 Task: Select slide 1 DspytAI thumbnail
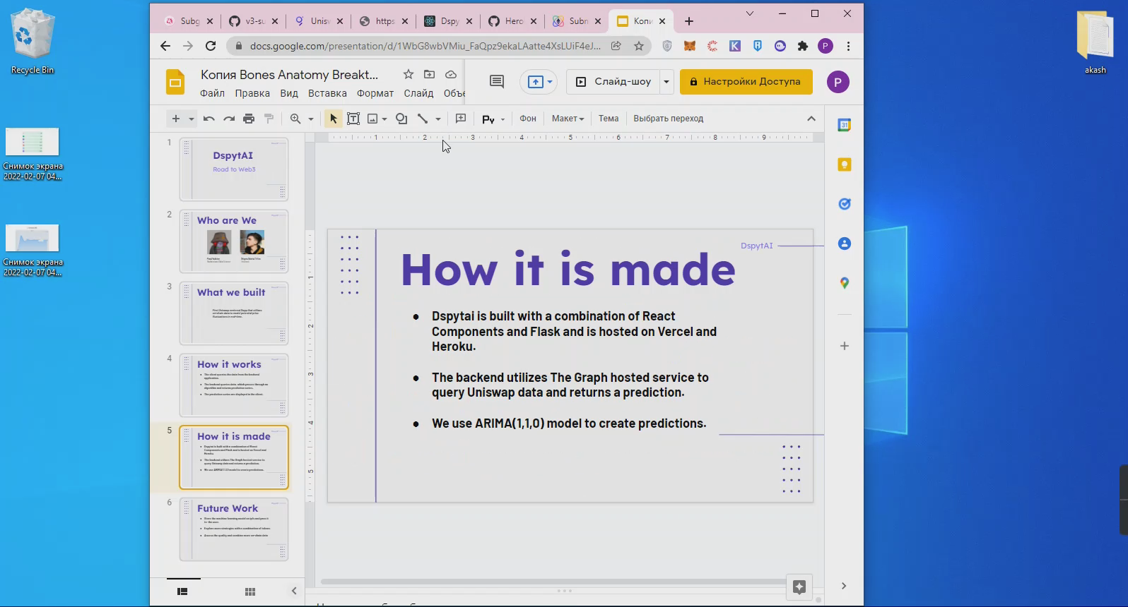[234, 169]
